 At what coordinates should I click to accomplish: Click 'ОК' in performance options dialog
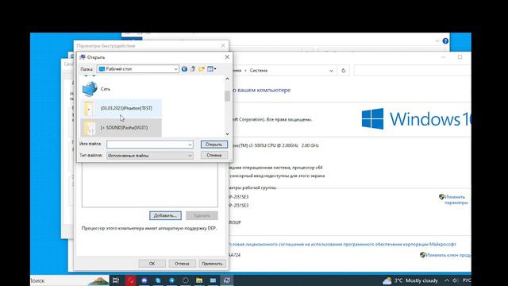(152, 264)
